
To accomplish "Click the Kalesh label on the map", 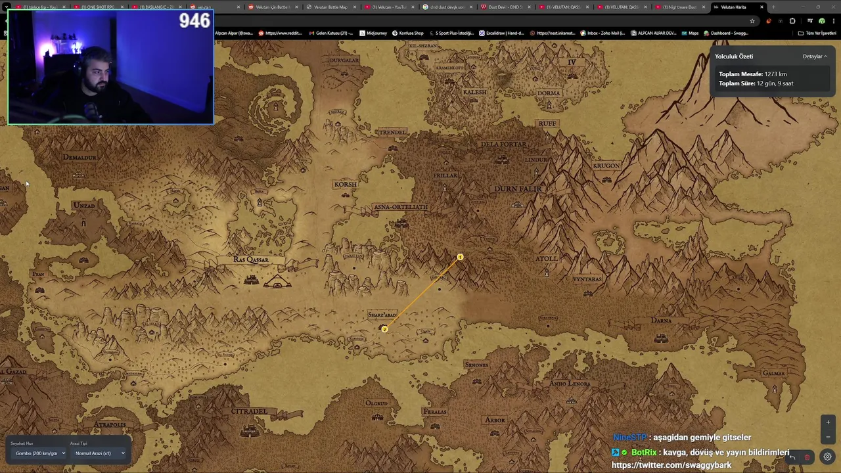I will (474, 93).
